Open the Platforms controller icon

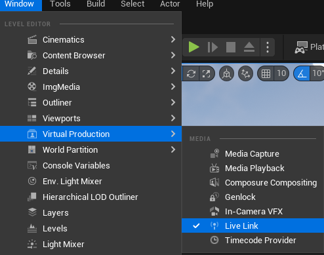pos(301,47)
